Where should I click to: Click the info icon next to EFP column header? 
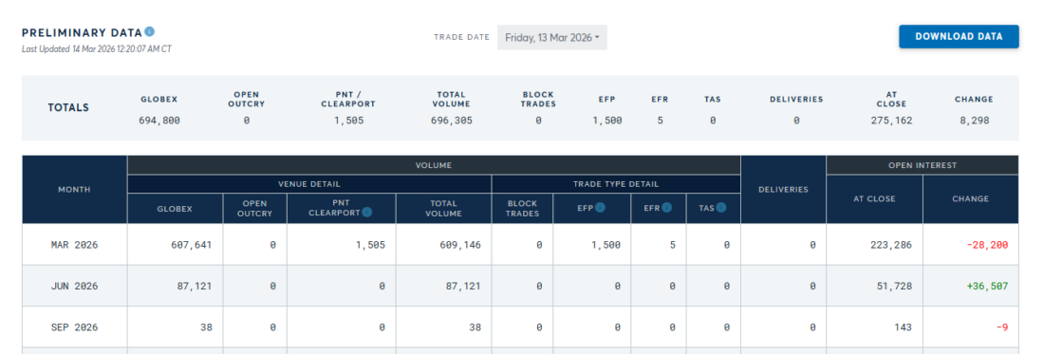pos(600,208)
